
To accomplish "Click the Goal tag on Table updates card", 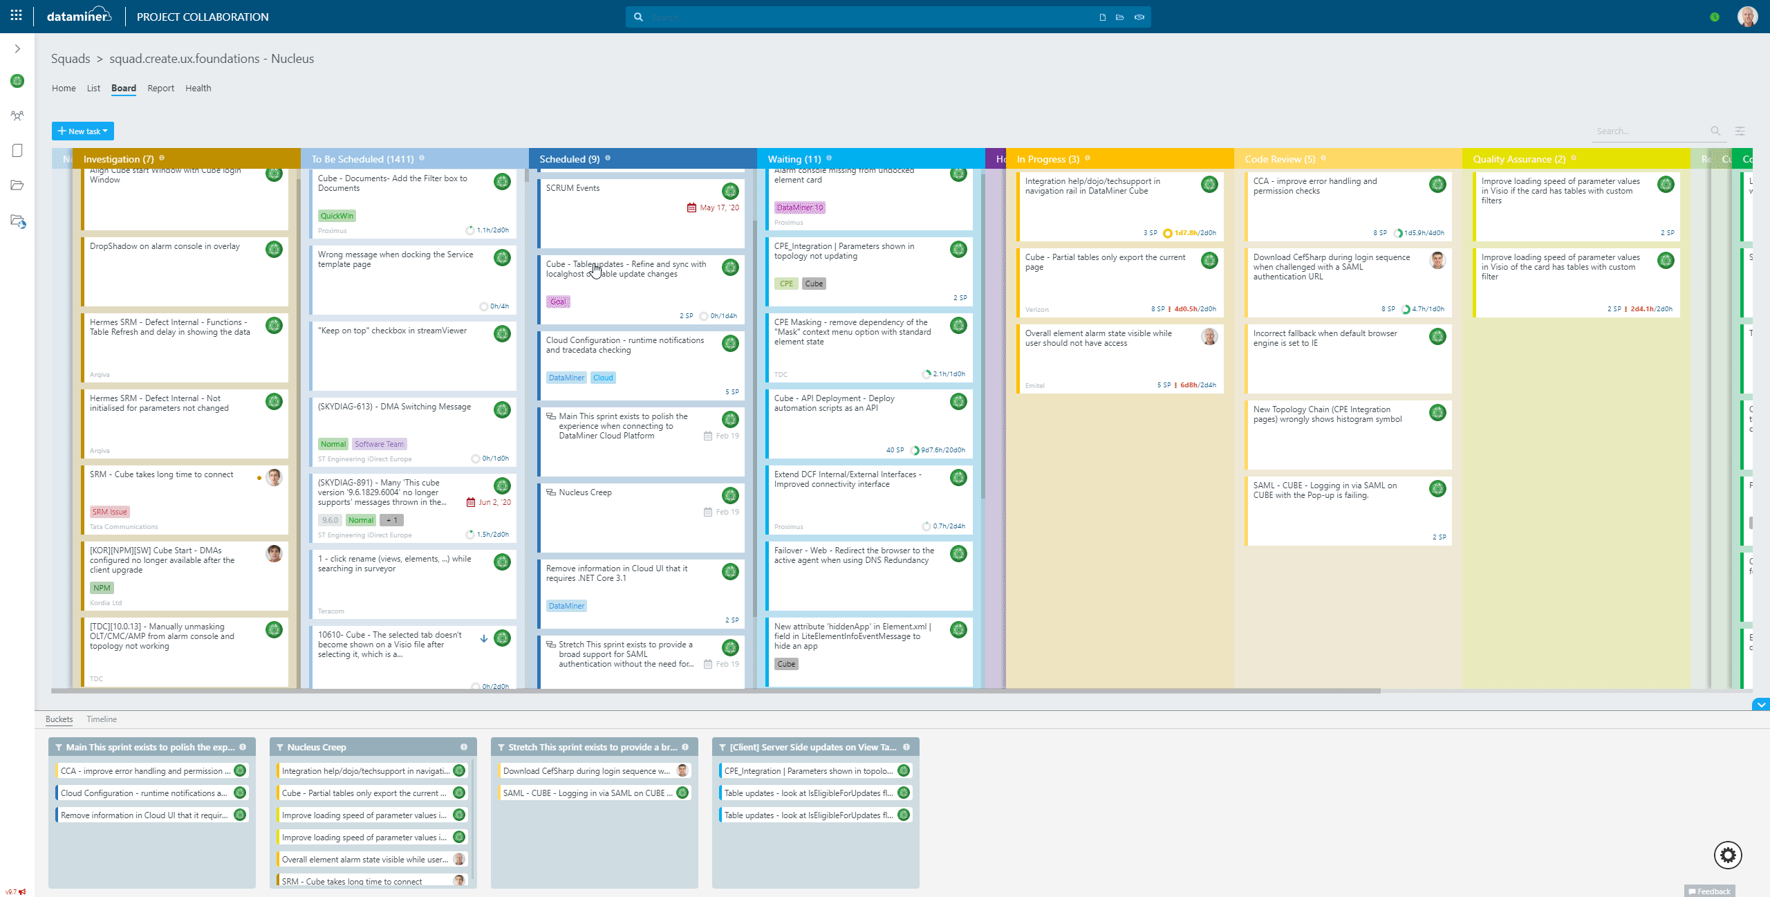I will coord(558,302).
